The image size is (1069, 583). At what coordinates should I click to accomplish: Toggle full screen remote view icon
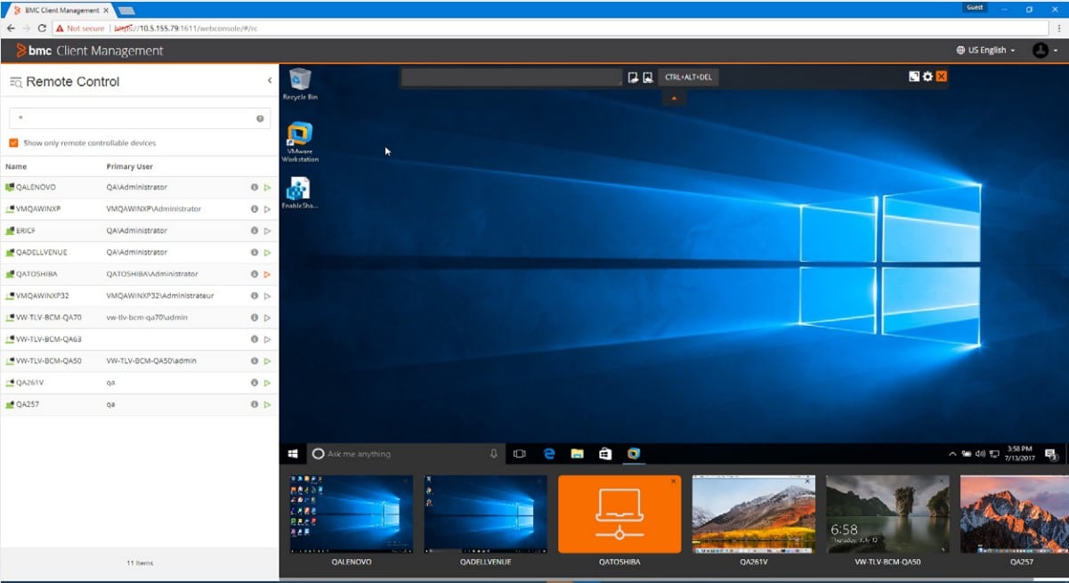click(914, 77)
